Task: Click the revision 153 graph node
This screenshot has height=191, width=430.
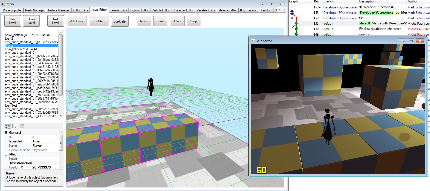Action: point(292,12)
